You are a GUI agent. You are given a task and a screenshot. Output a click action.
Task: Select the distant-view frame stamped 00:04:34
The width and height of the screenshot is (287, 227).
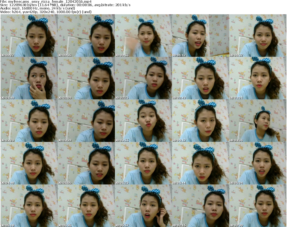click(258, 121)
